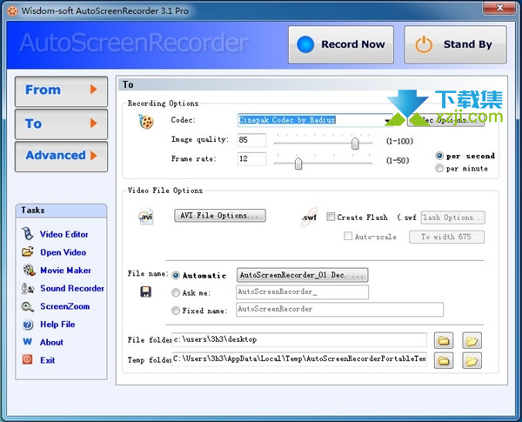The image size is (522, 422).
Task: Click the Video Editor filmstrip icon
Action: (28, 234)
